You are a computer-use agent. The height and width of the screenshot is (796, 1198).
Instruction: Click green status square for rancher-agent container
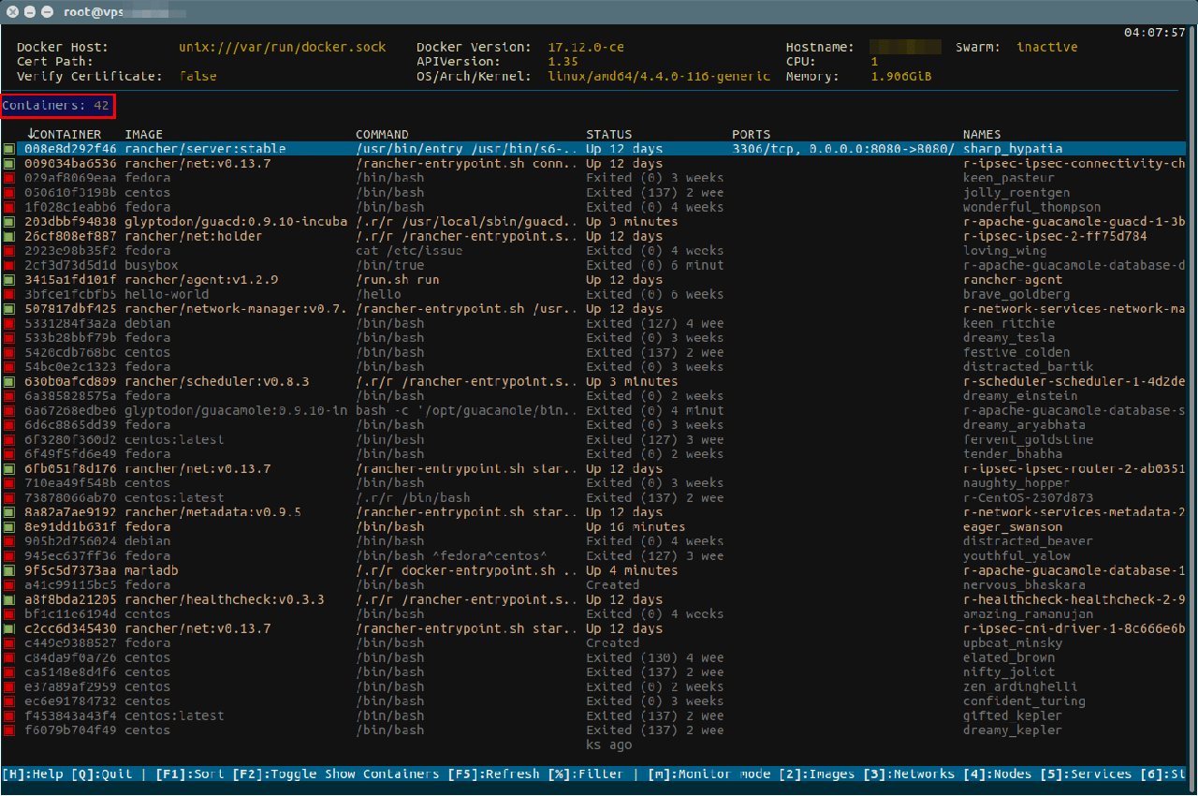(x=8, y=280)
